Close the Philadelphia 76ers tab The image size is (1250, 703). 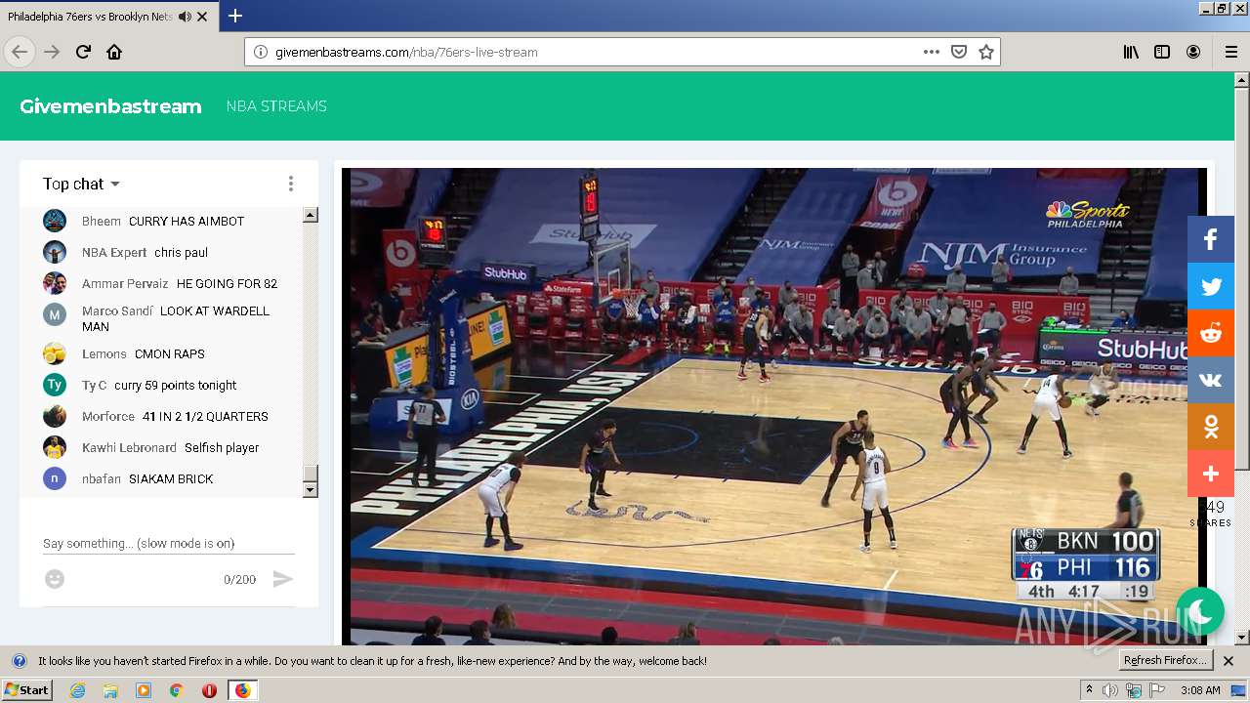pyautogui.click(x=202, y=17)
